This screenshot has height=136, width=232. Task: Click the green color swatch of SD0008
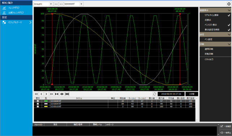point(46,101)
